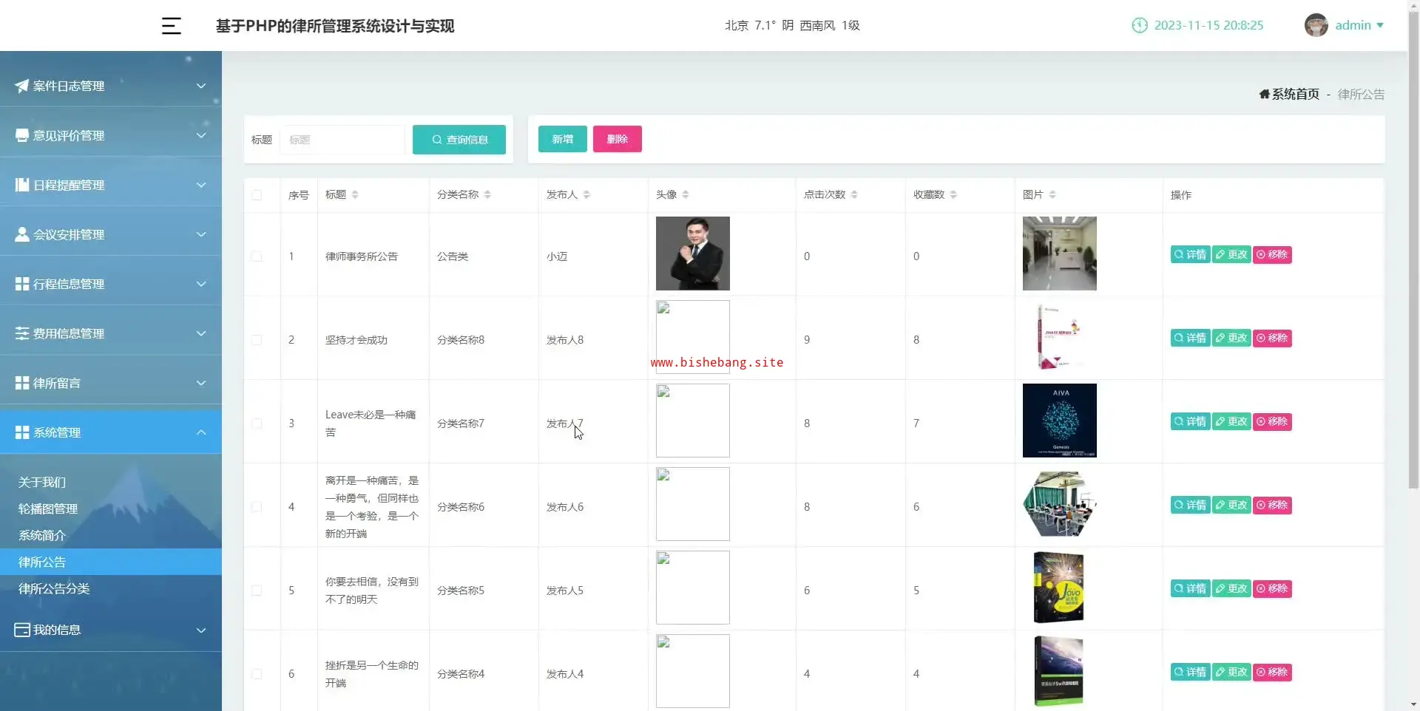The width and height of the screenshot is (1420, 711).
Task: Click the icon beside 日程提醒管理
Action: click(22, 185)
